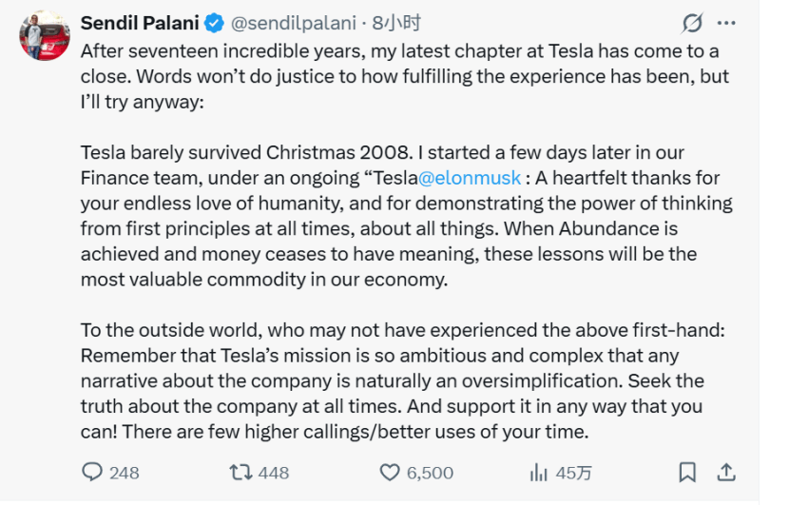This screenshot has width=789, height=505.
Task: Click the views bar chart icon
Action: point(539,472)
